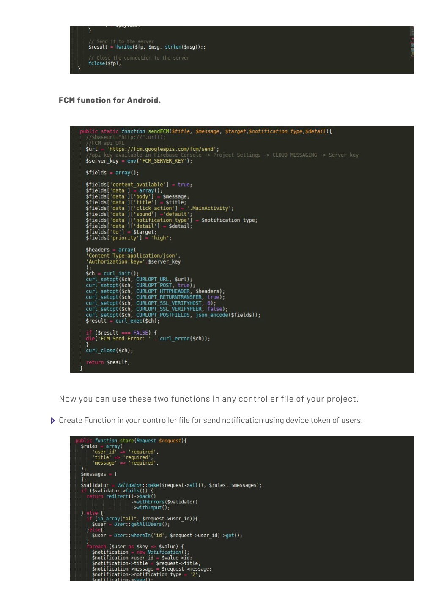The width and height of the screenshot is (433, 612).
Task: Click the 'Authorization:key=' header line
Action: click(x=133, y=261)
